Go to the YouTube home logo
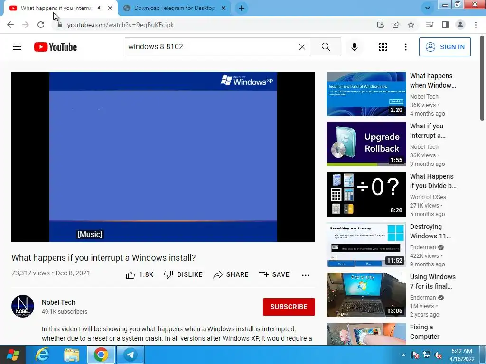Viewport: 486px width, 364px height. click(x=56, y=47)
